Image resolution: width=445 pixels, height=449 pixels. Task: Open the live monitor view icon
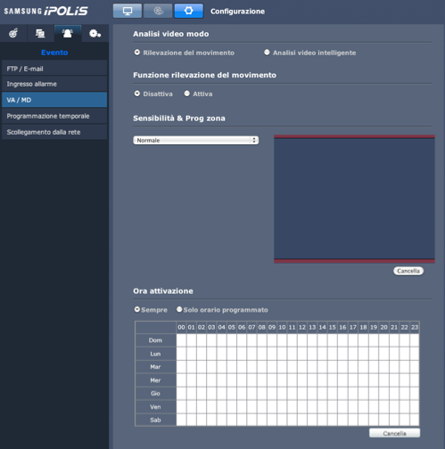128,11
